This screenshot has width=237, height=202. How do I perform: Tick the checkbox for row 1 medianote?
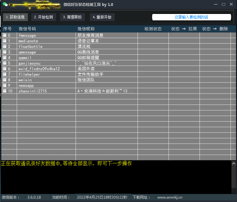(5, 41)
